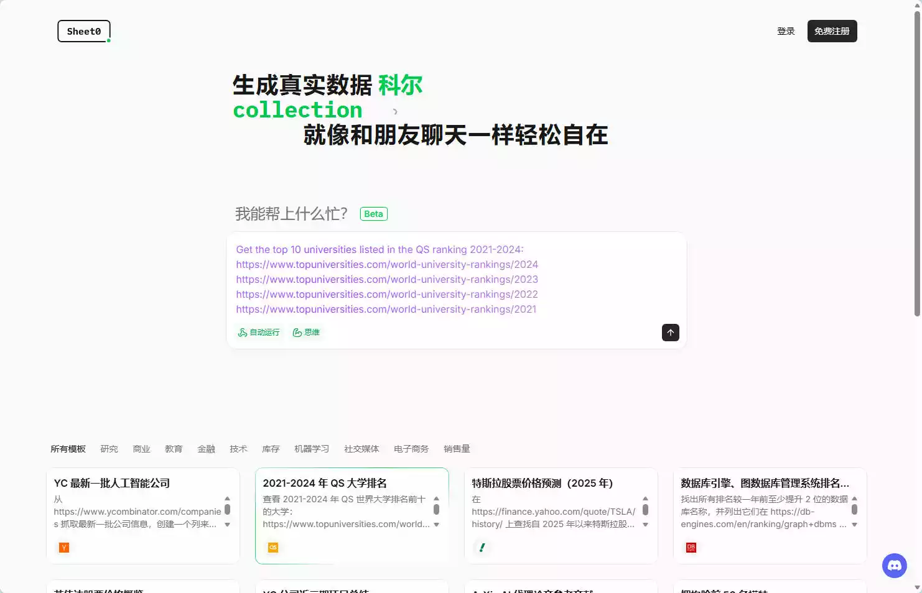Click the green word "collection"

click(297, 110)
